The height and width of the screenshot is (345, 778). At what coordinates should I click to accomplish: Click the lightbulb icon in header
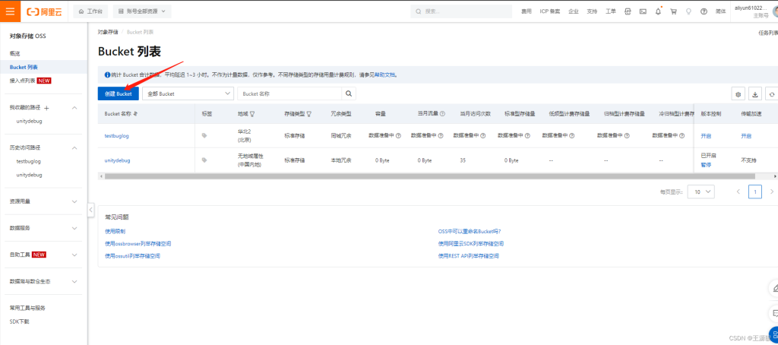688,11
